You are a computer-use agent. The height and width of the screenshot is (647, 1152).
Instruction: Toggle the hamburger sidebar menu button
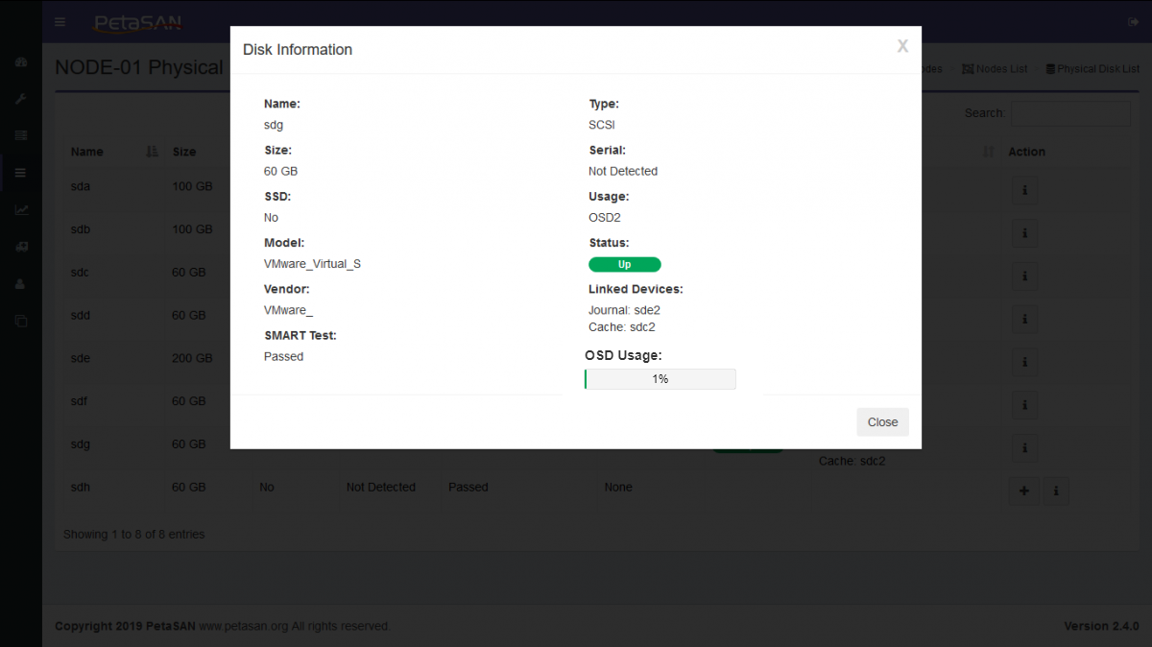coord(60,22)
